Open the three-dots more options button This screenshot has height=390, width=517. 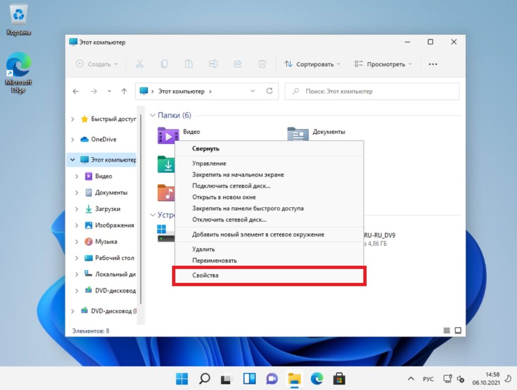click(x=433, y=64)
